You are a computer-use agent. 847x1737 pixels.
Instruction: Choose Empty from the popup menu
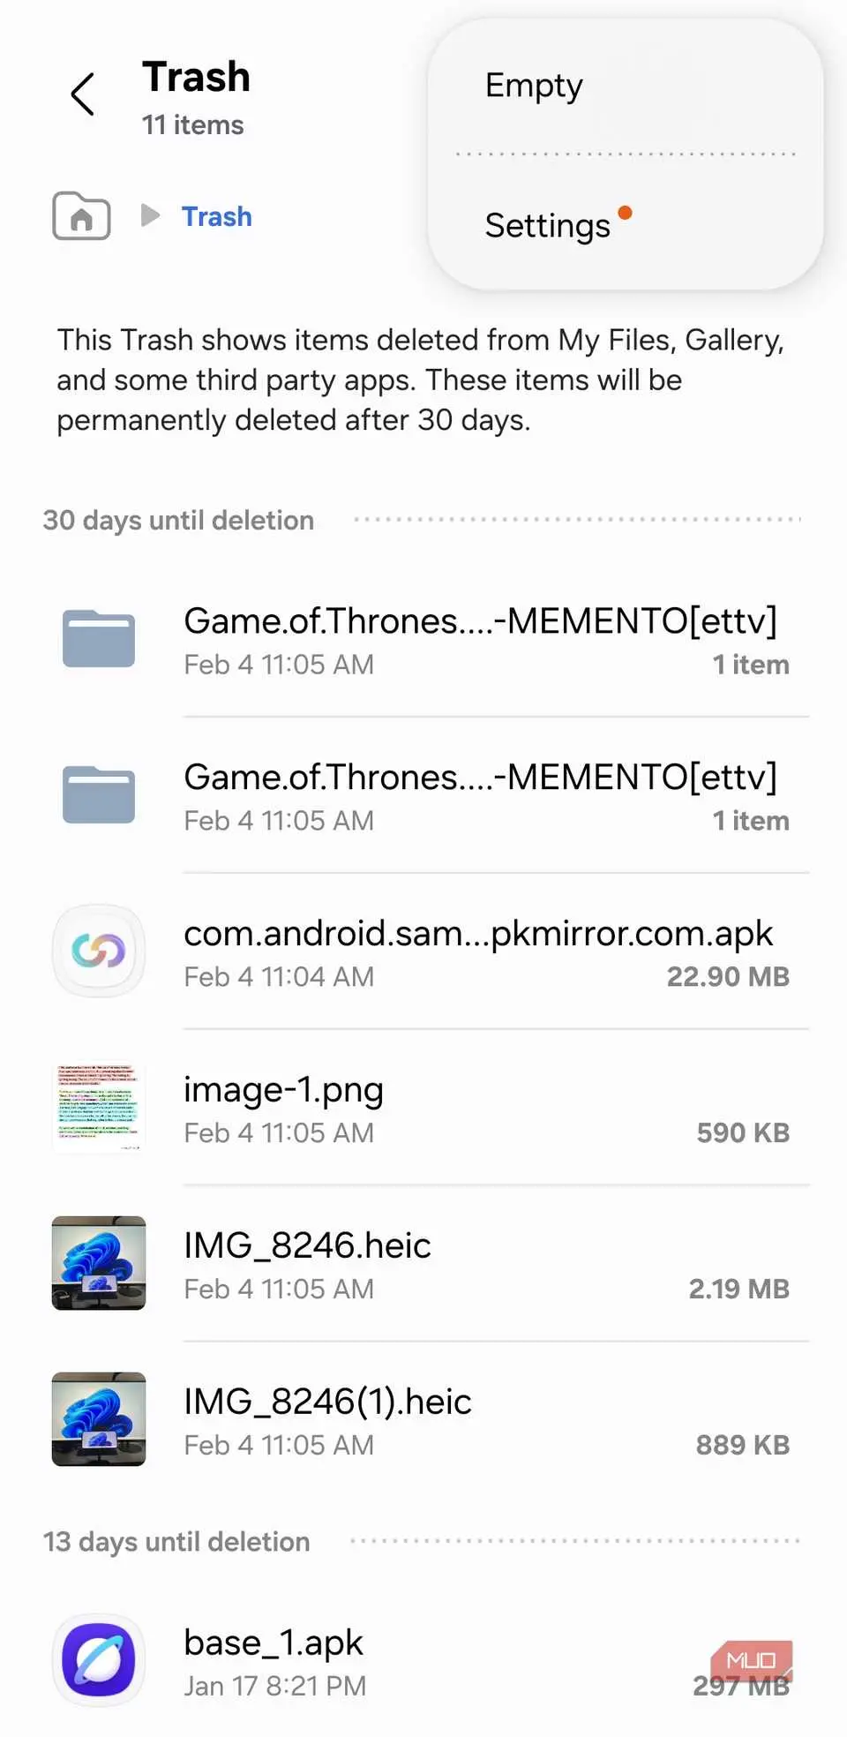coord(534,86)
